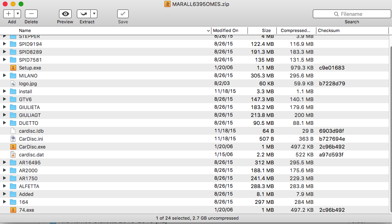Click the Preview eye button
The height and width of the screenshot is (224, 392).
[65, 14]
